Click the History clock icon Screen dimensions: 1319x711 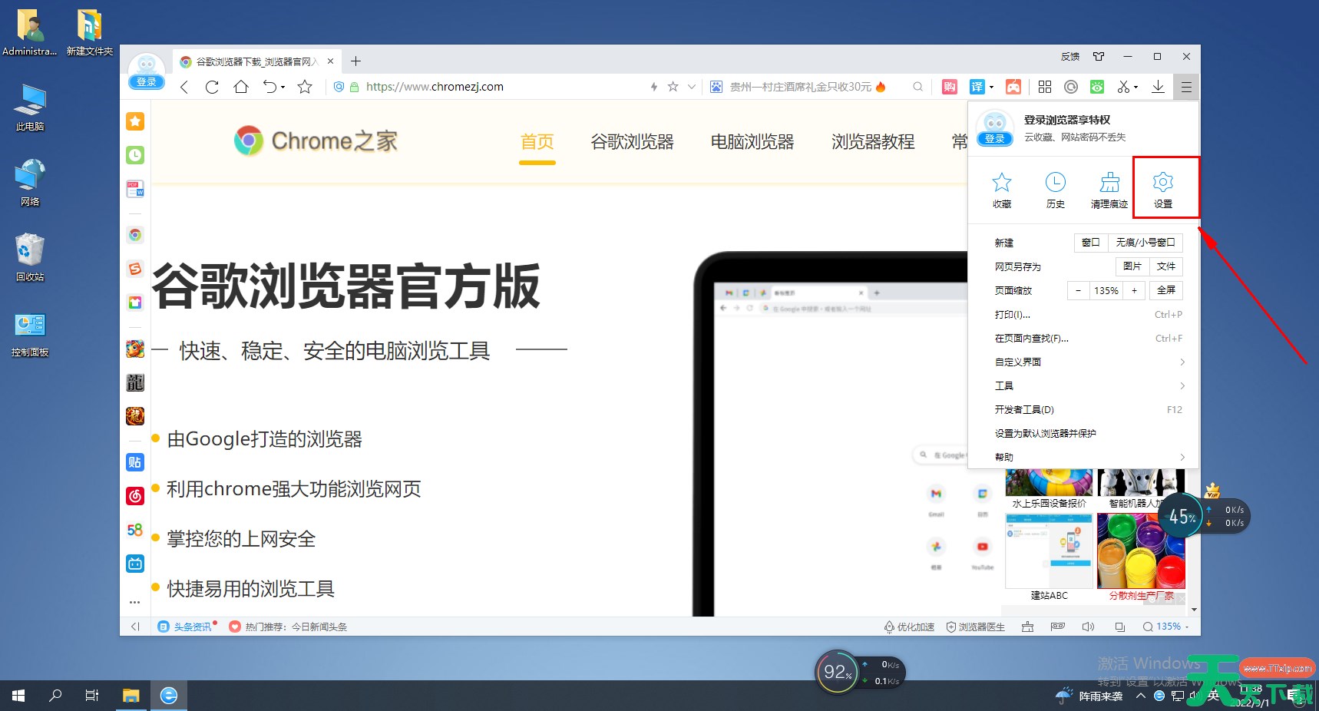pos(1056,189)
